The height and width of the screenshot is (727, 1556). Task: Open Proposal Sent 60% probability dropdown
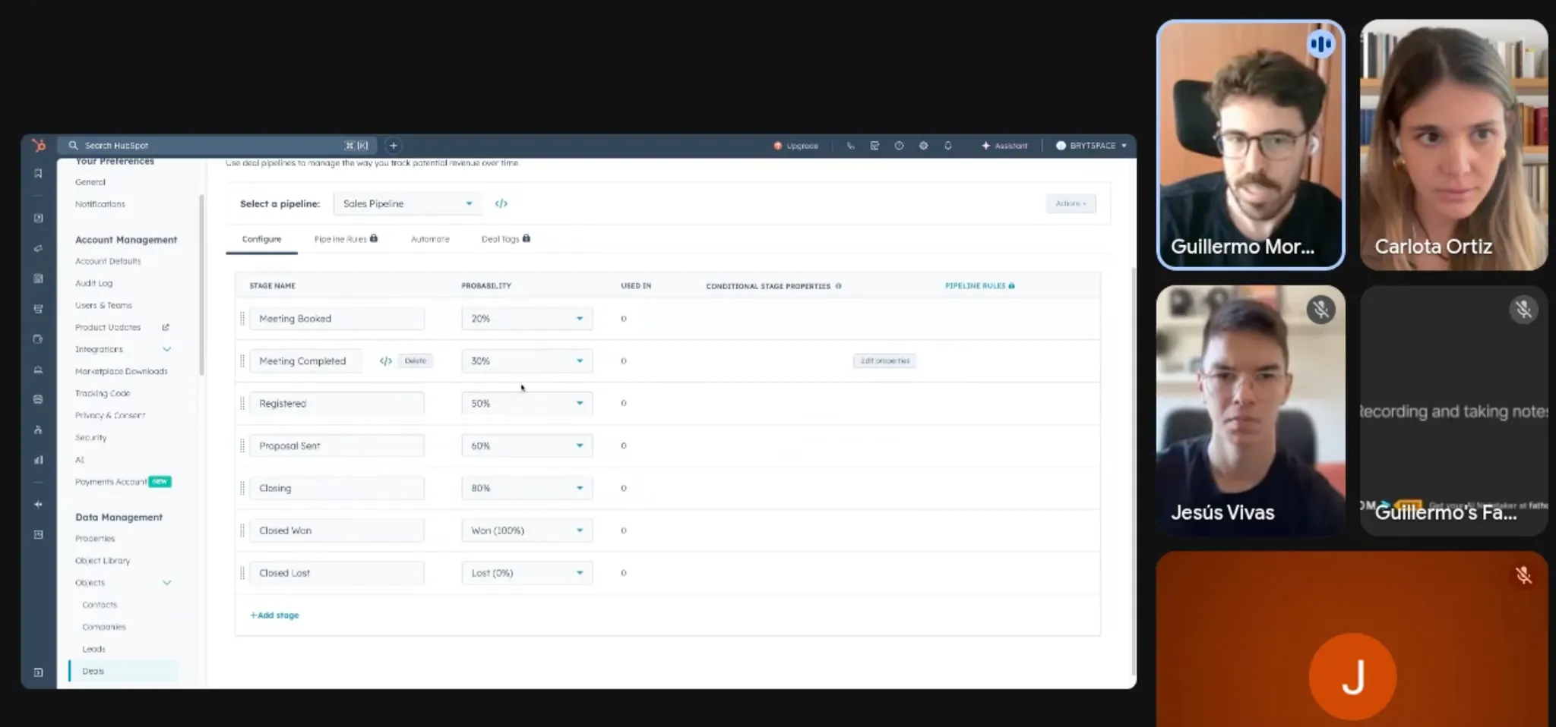[x=527, y=446]
